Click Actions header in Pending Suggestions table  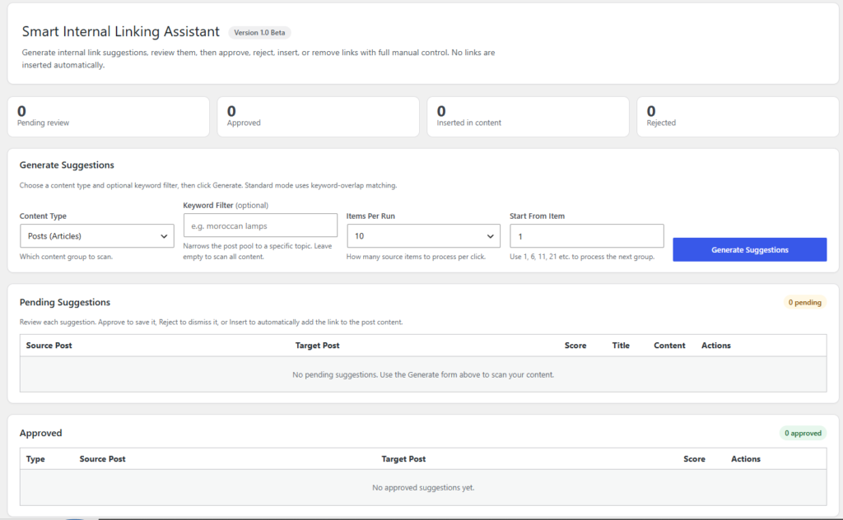click(715, 346)
